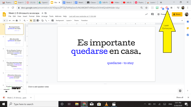Open VLC from the taskbar

106,104
